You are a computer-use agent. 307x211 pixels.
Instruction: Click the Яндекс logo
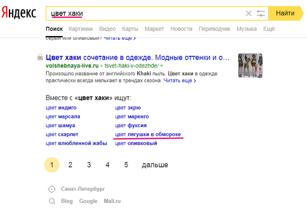[x=18, y=13]
